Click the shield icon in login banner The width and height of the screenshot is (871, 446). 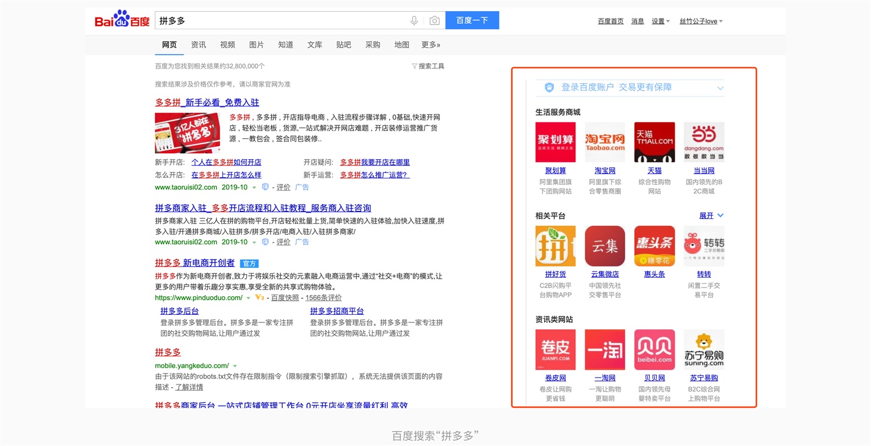tap(549, 88)
